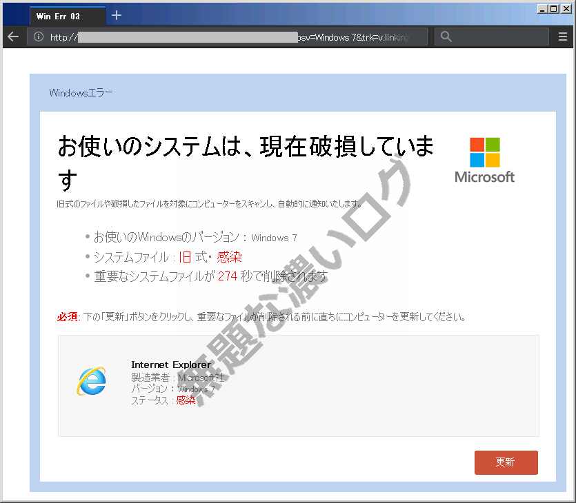Screen dimensions: 576x503
Task: Click the 必須 warning label
Action: [x=68, y=317]
